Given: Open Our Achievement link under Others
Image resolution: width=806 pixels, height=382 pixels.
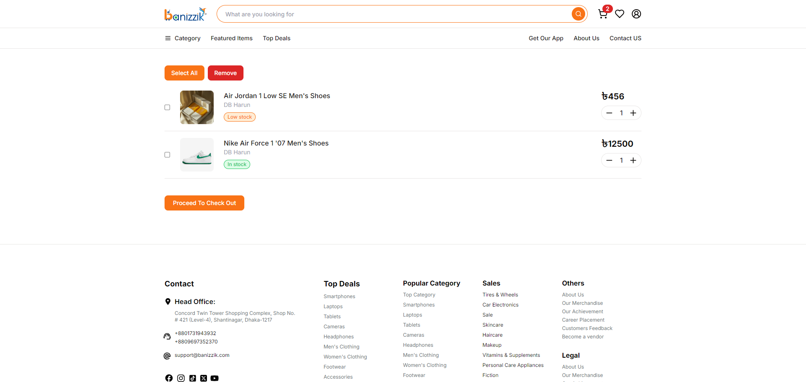Looking at the screenshot, I should [x=582, y=312].
